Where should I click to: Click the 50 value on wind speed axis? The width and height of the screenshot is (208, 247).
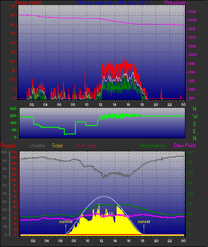(x=13, y=6)
